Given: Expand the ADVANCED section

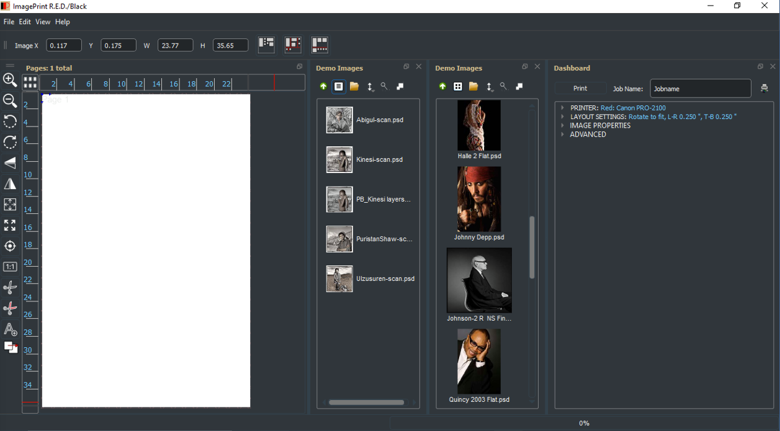Looking at the screenshot, I should (x=562, y=135).
